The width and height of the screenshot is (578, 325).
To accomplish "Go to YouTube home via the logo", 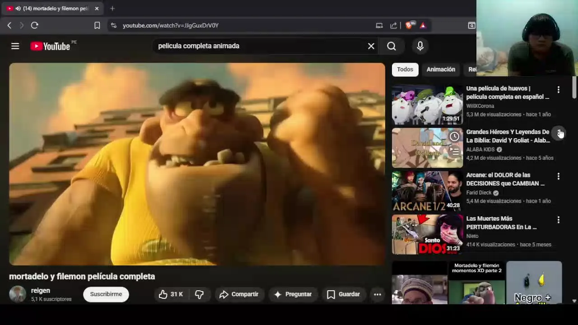I will pyautogui.click(x=50, y=46).
